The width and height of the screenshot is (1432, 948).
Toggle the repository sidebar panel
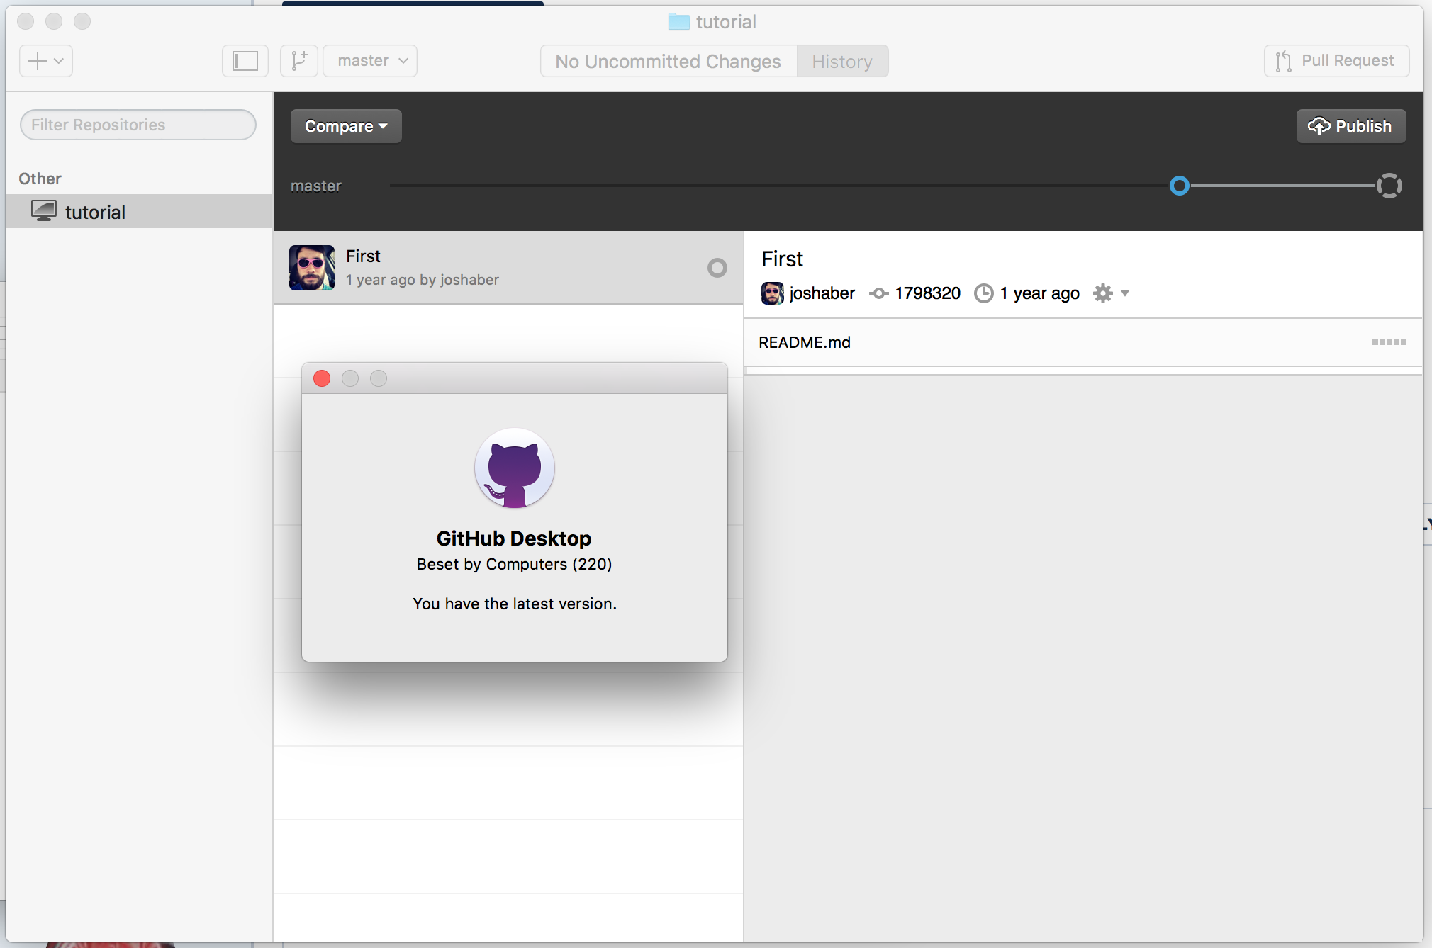click(x=245, y=61)
